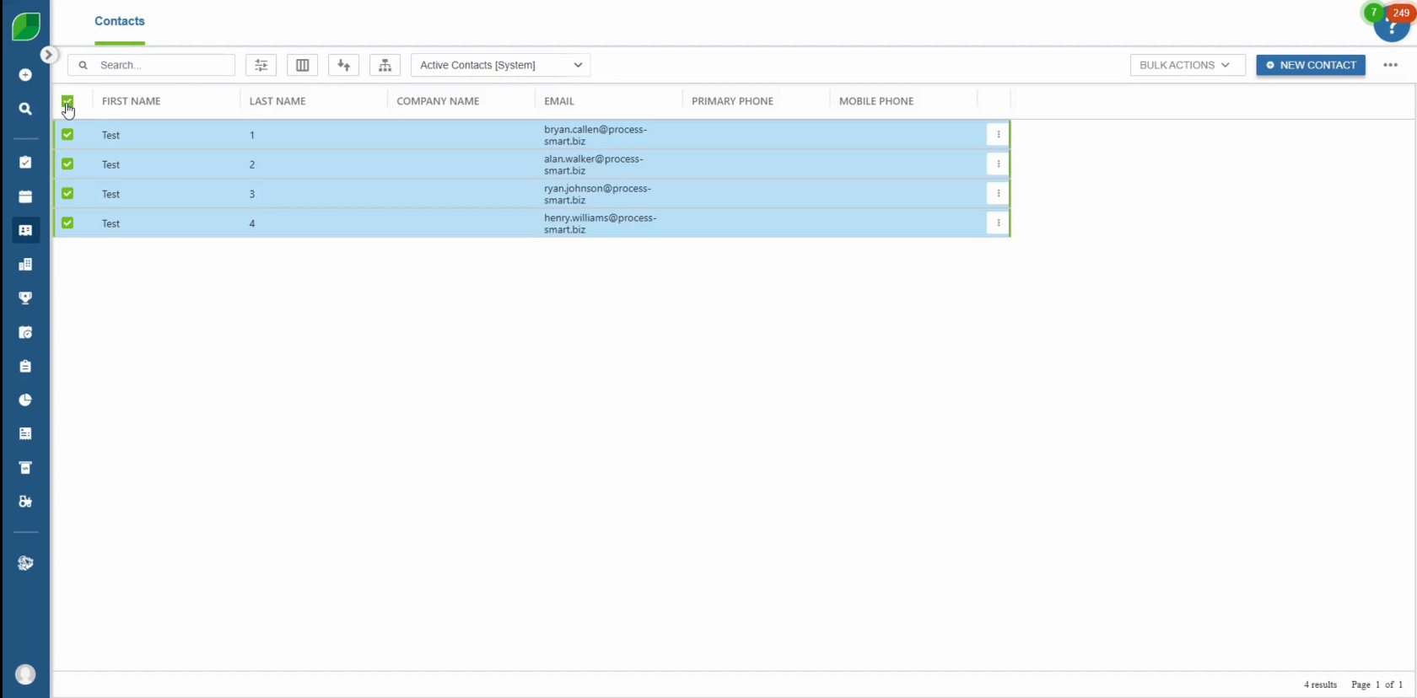Click the import/export arrows toolbar icon
Viewport: 1417px width, 698px height.
(x=343, y=65)
